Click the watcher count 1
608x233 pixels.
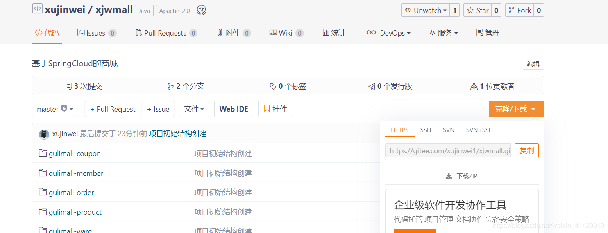[454, 11]
